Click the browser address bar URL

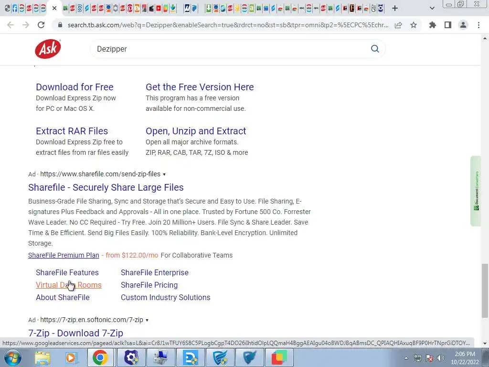228,25
